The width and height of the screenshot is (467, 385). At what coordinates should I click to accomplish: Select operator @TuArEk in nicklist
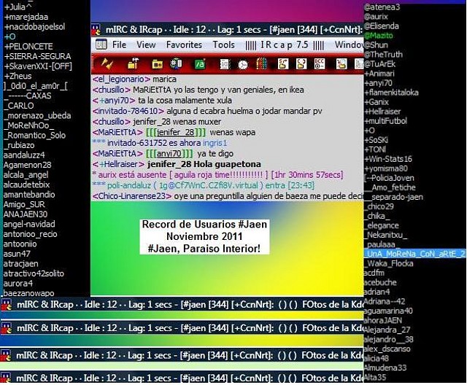380,64
